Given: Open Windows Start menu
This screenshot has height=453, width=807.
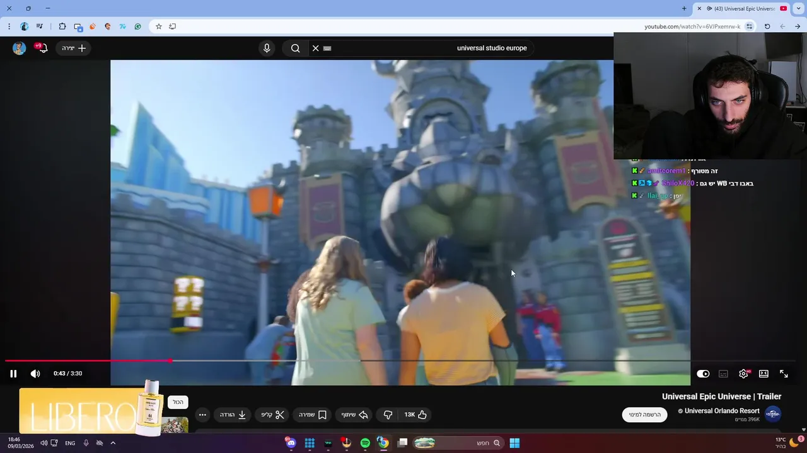Looking at the screenshot, I should [x=514, y=443].
